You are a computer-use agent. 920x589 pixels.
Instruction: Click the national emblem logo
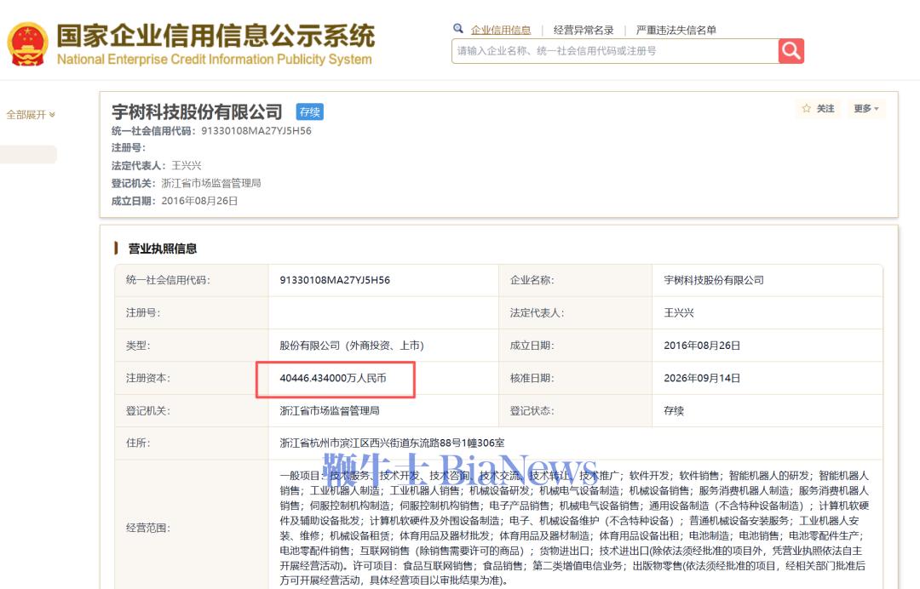(x=27, y=44)
